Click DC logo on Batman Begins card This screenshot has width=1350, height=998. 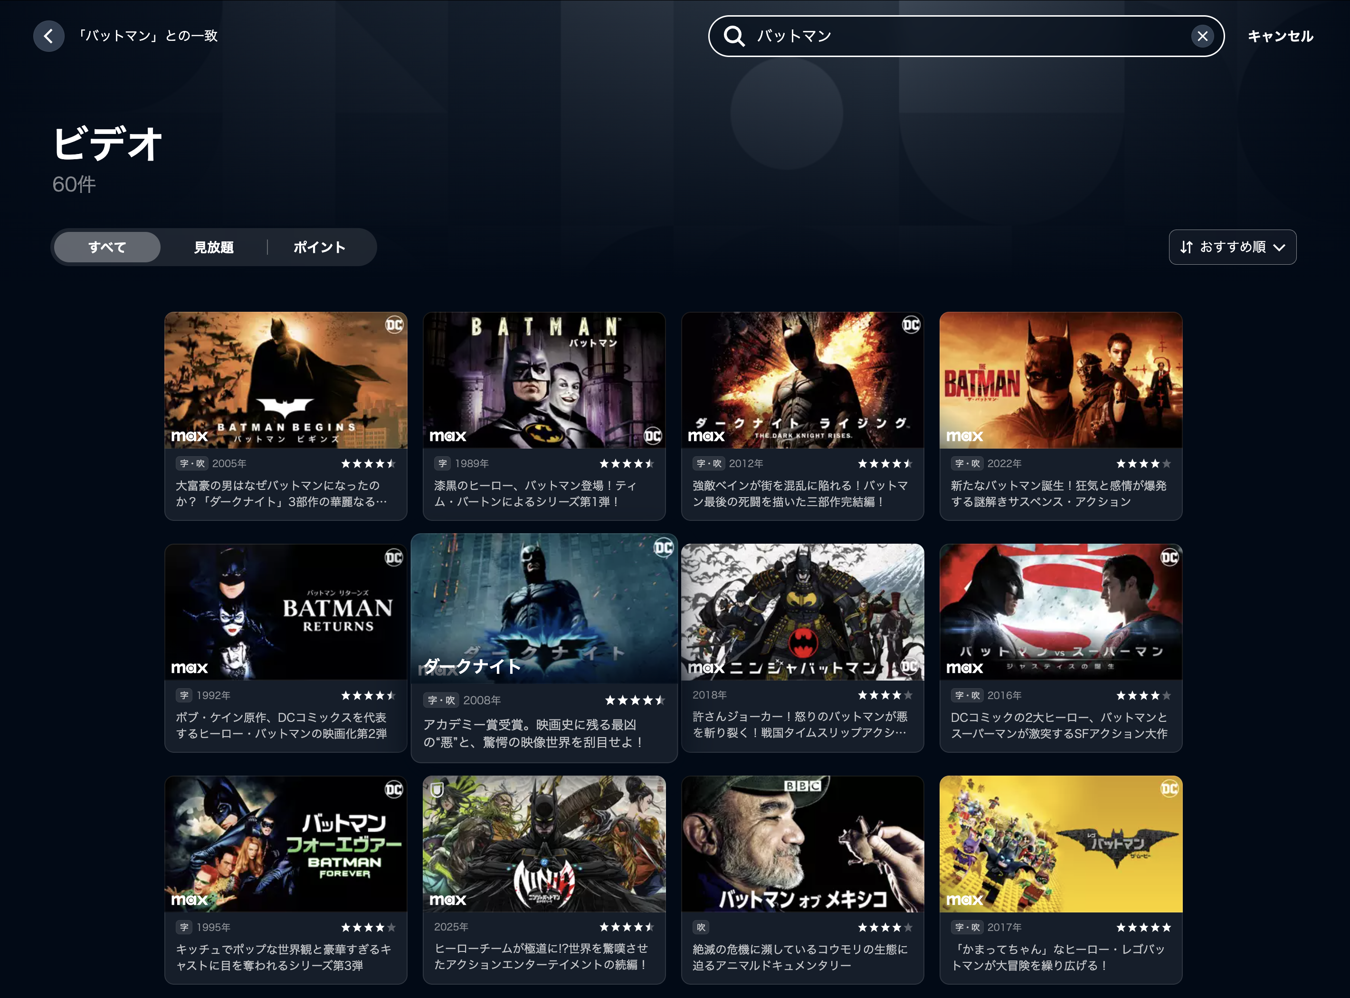point(394,325)
